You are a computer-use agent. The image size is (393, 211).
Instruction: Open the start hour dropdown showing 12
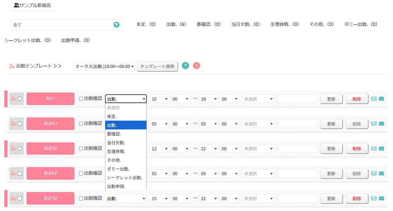pos(159,148)
